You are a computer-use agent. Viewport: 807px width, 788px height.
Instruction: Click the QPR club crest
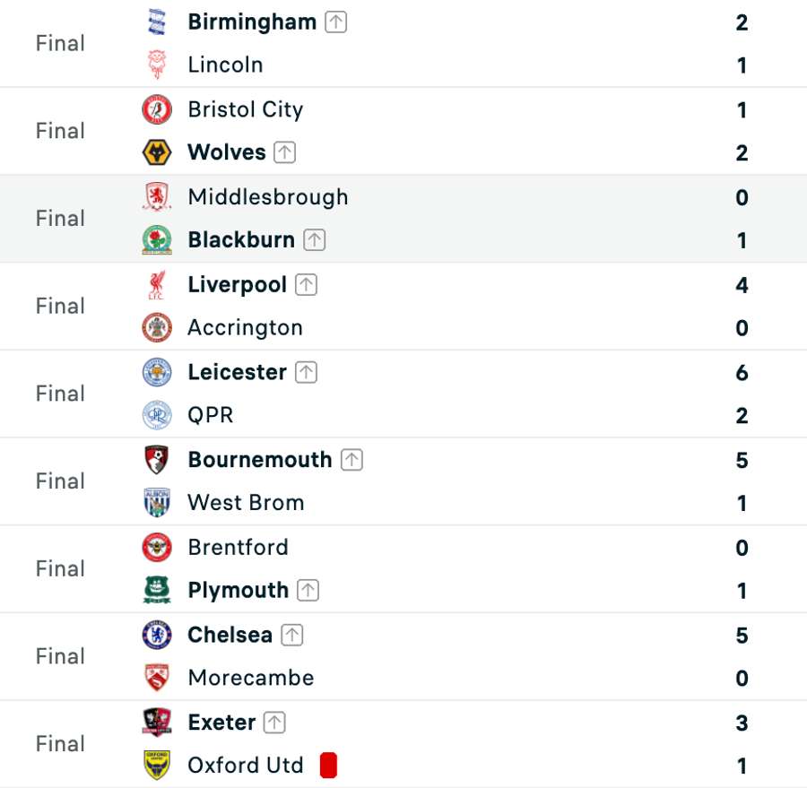pos(156,415)
